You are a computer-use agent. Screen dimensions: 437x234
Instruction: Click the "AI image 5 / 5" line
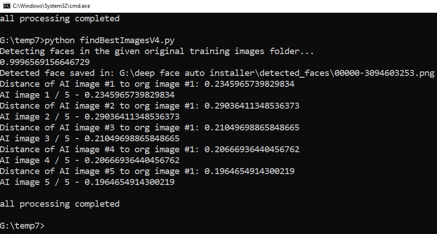[x=87, y=182]
